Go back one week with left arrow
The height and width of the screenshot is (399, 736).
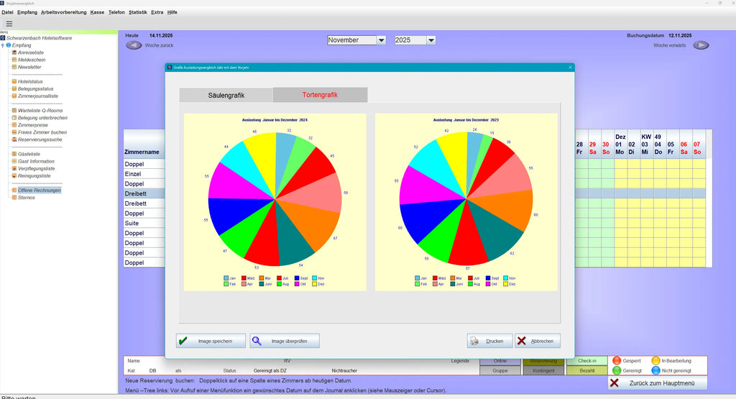(x=134, y=45)
